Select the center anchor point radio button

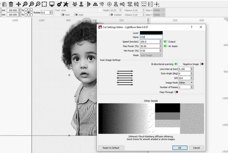click(x=29, y=12)
